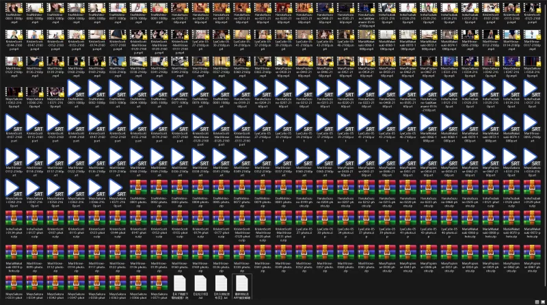Select subtitle file MayuSakurai-0342-2160p.srt

[14, 194]
